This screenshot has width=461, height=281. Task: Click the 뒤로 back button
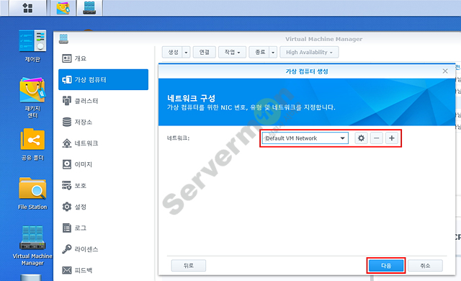[189, 266]
